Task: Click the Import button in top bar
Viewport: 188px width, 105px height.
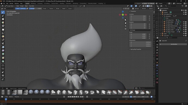Action: pyautogui.click(x=144, y=4)
